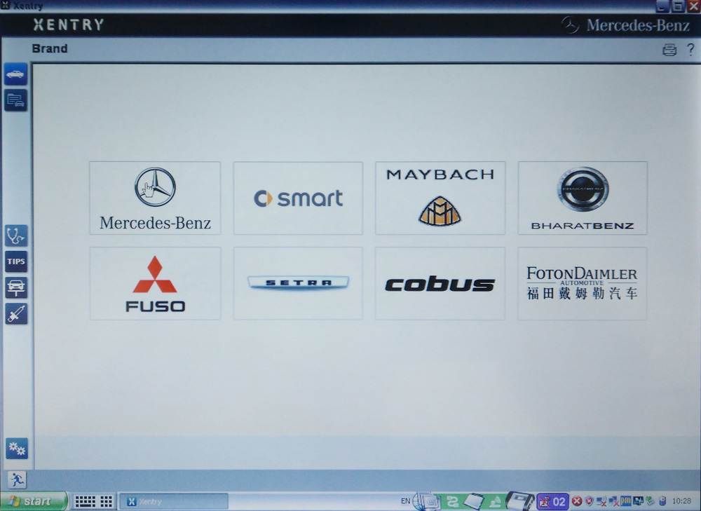
Task: Click the small grid keypad taskbar icon
Action: pyautogui.click(x=106, y=502)
